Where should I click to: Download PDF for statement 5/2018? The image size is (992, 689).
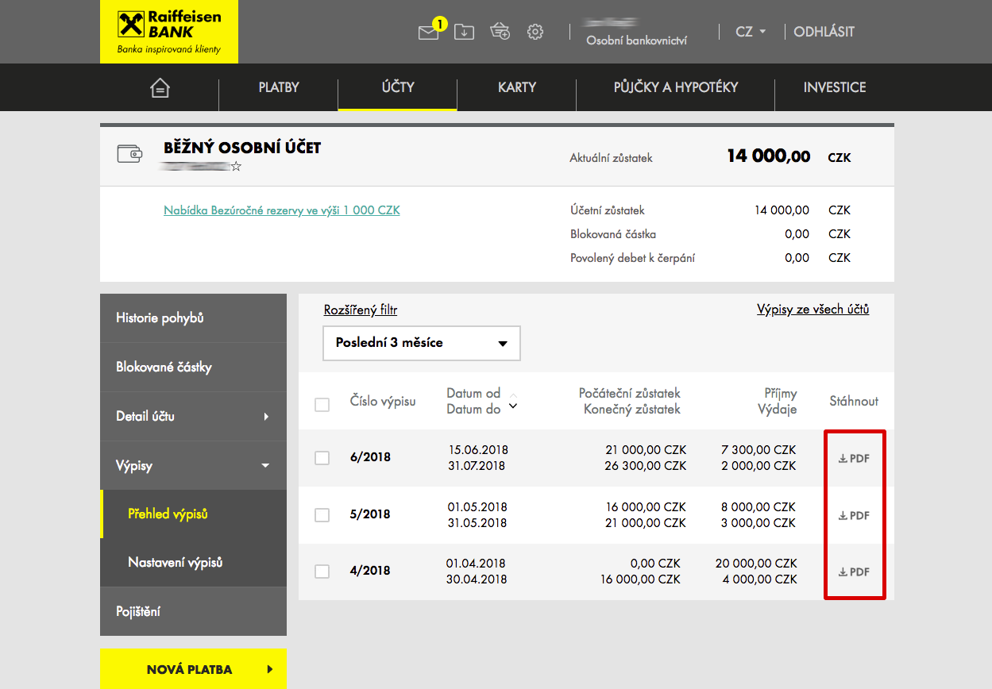[854, 515]
